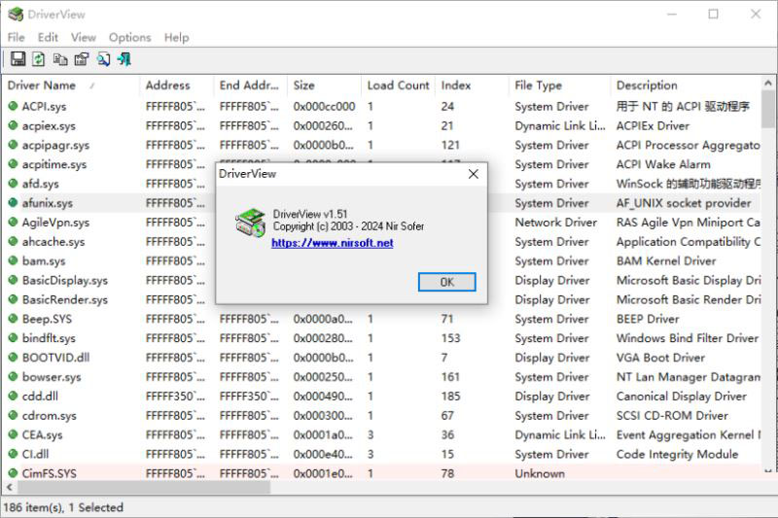Click the vertical scrollbar up arrow
This screenshot has width=778, height=518.
[768, 84]
